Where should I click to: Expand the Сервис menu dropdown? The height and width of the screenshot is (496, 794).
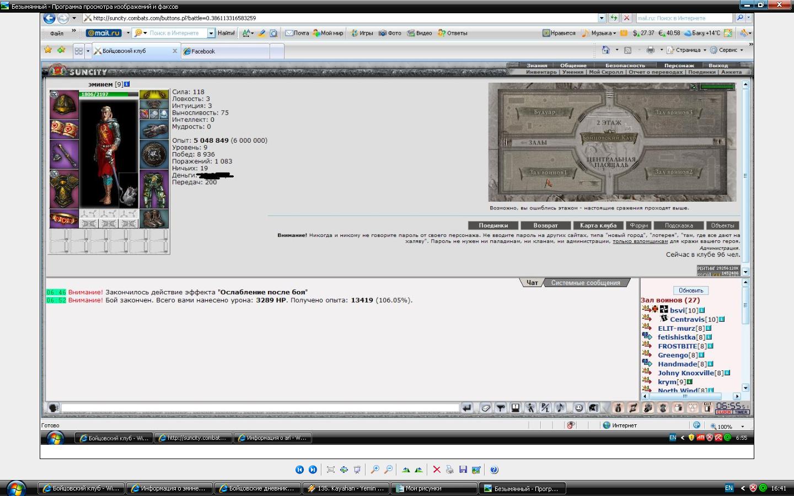pos(742,50)
